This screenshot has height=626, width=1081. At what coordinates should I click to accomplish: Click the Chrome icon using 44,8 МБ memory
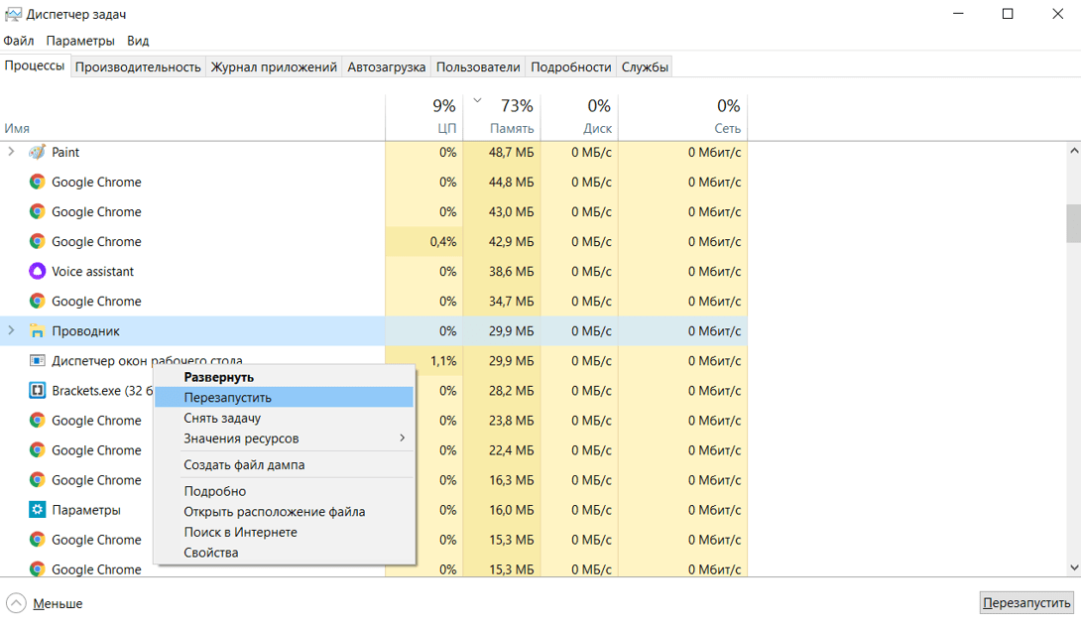coord(37,182)
